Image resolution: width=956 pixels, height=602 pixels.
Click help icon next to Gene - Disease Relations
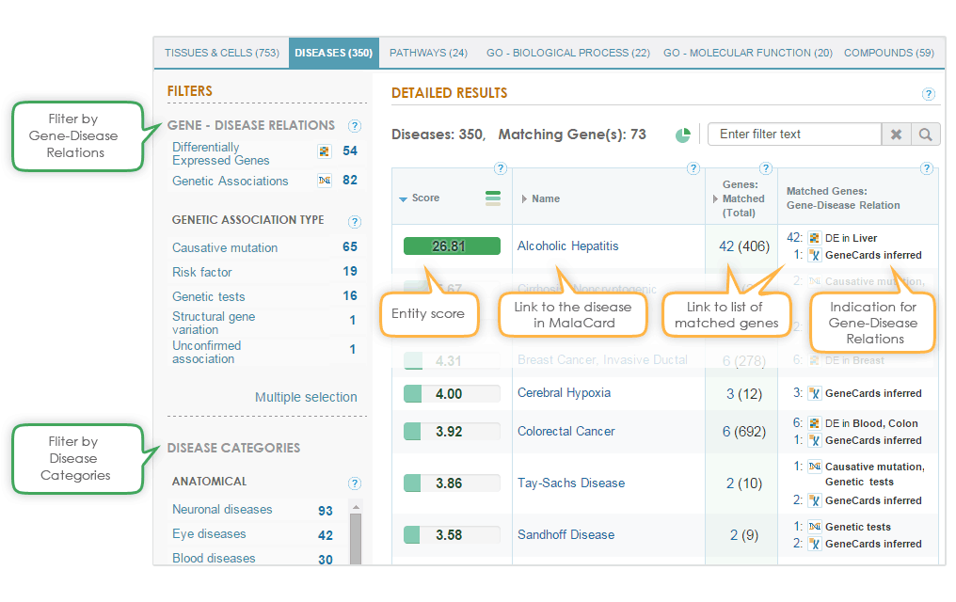click(354, 126)
